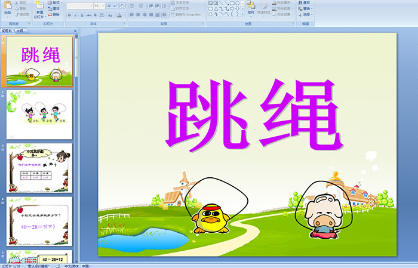Increase font size with the large A
Image resolution: width=418 pixels, height=268 pixels.
[109, 5]
